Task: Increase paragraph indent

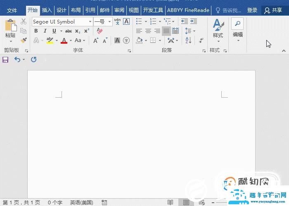Action: point(194,21)
